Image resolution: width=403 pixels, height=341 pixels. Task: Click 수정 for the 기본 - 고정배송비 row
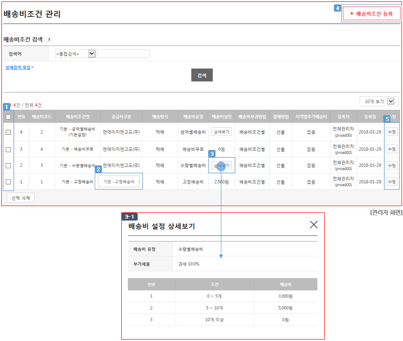click(392, 182)
